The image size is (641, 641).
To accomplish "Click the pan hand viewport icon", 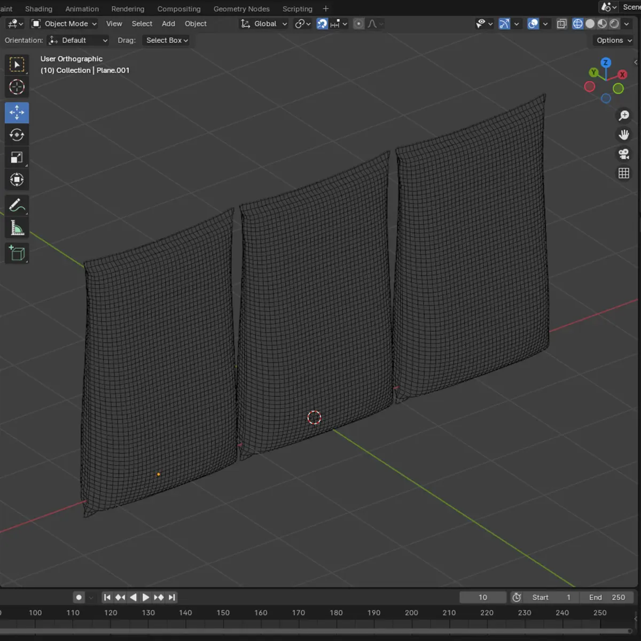I will [624, 135].
